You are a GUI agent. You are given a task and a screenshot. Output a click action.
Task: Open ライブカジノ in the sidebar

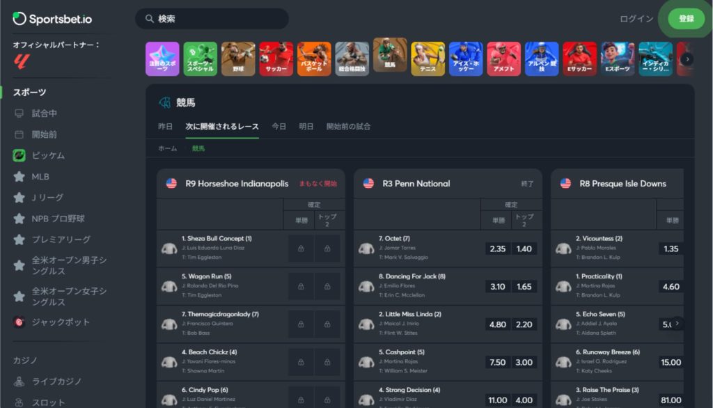coord(56,381)
